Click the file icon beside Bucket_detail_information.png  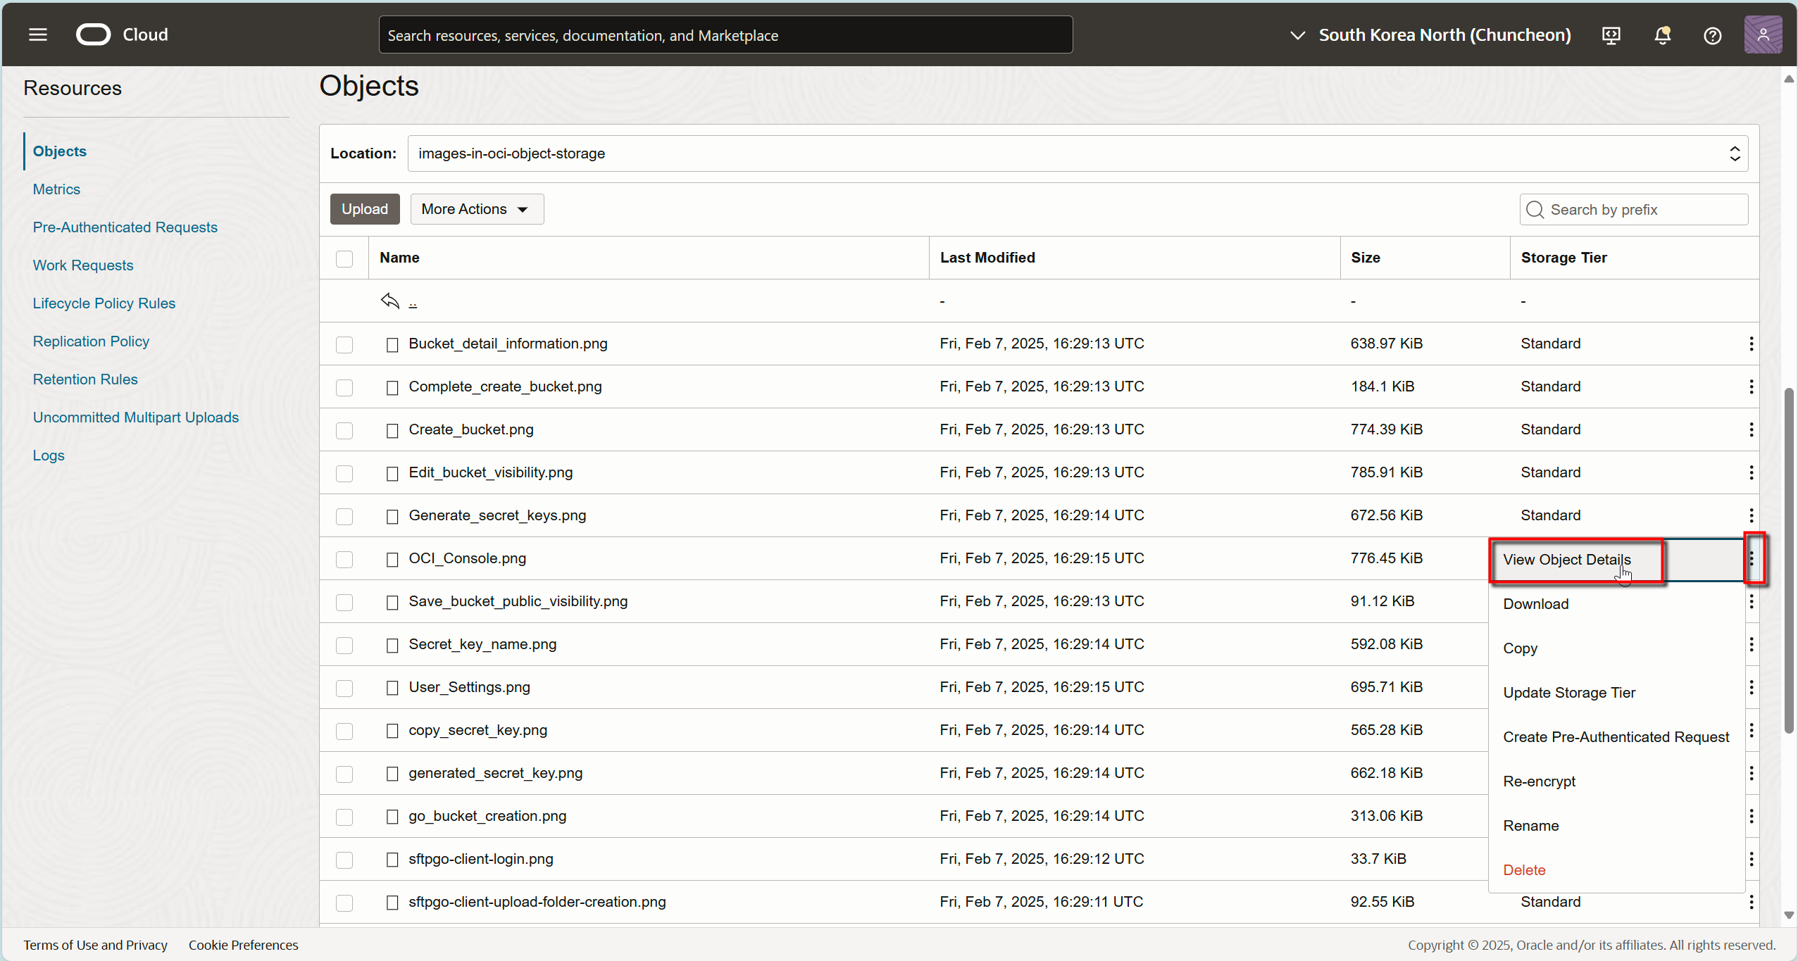tap(392, 344)
